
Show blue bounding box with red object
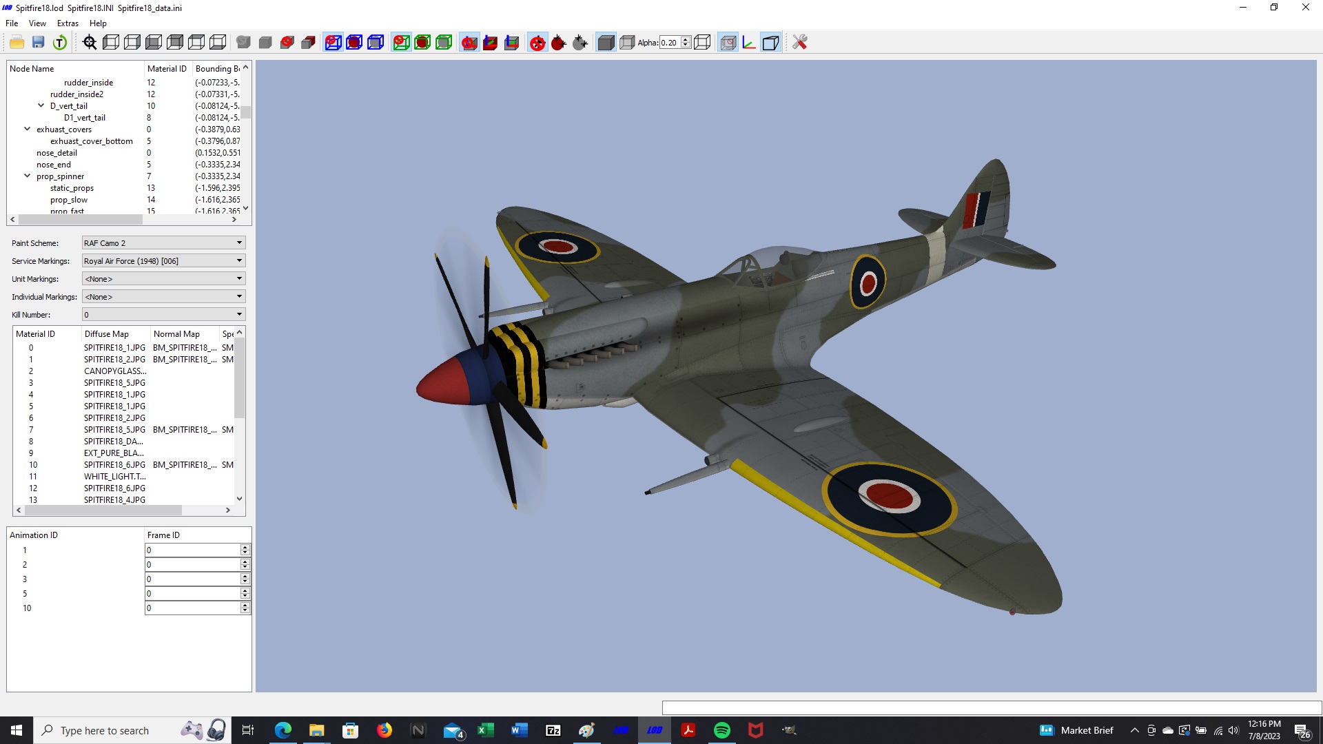tap(354, 43)
